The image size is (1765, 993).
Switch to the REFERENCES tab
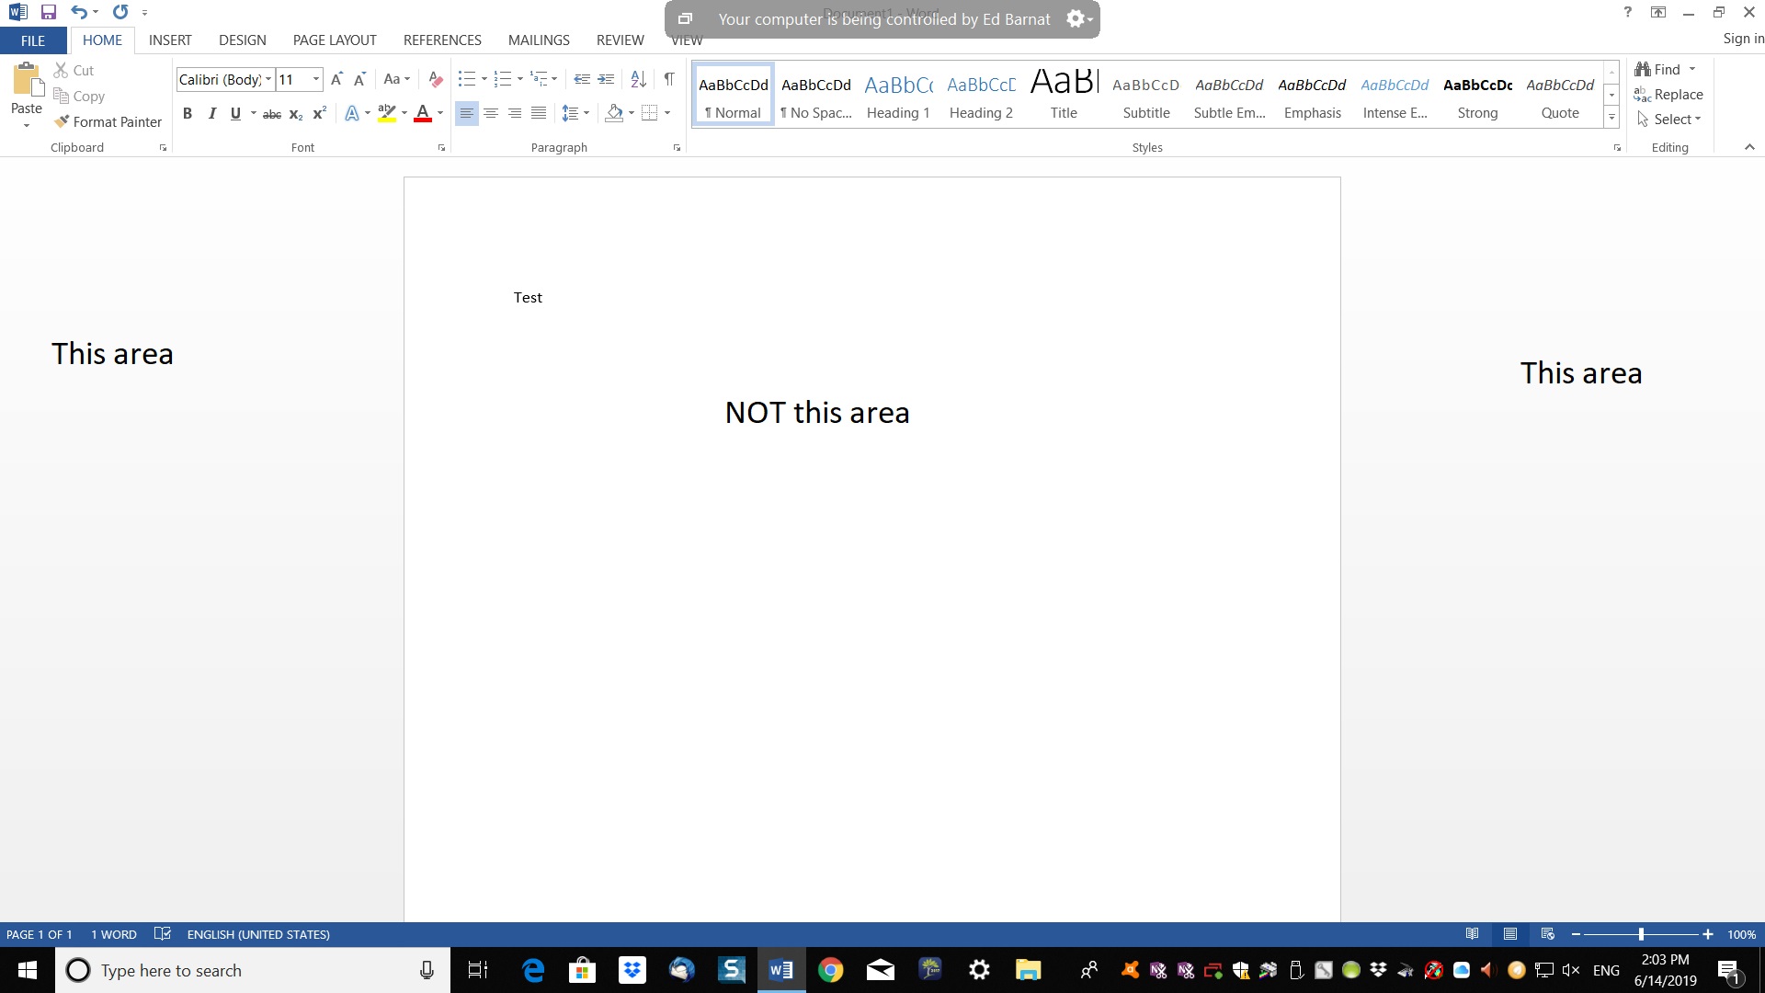coord(442,40)
